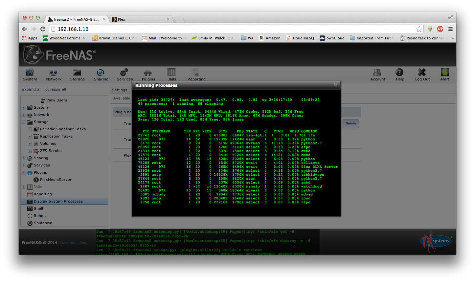Switch to the Plex browser tab
Screen dimensions: 475x281
click(x=141, y=19)
